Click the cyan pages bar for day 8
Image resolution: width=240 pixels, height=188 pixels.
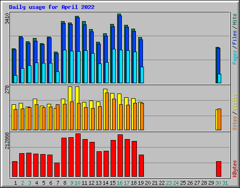pyautogui.click(x=65, y=66)
